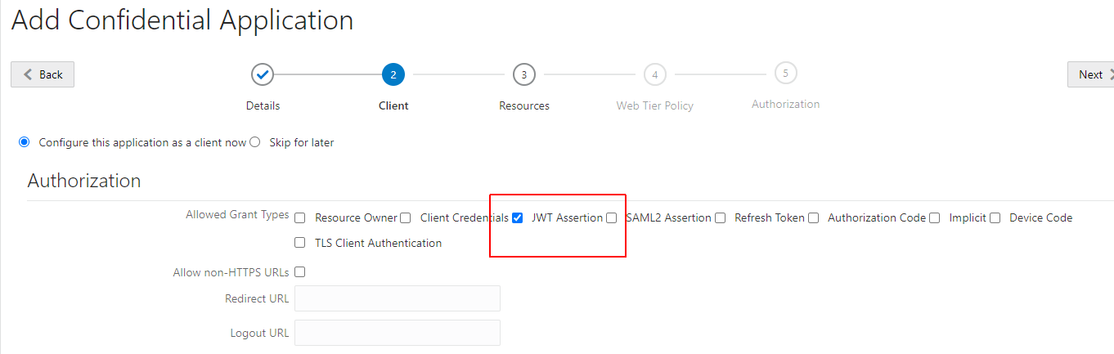1114x354 pixels.
Task: Enable the Authorization Code grant type
Action: coord(813,218)
